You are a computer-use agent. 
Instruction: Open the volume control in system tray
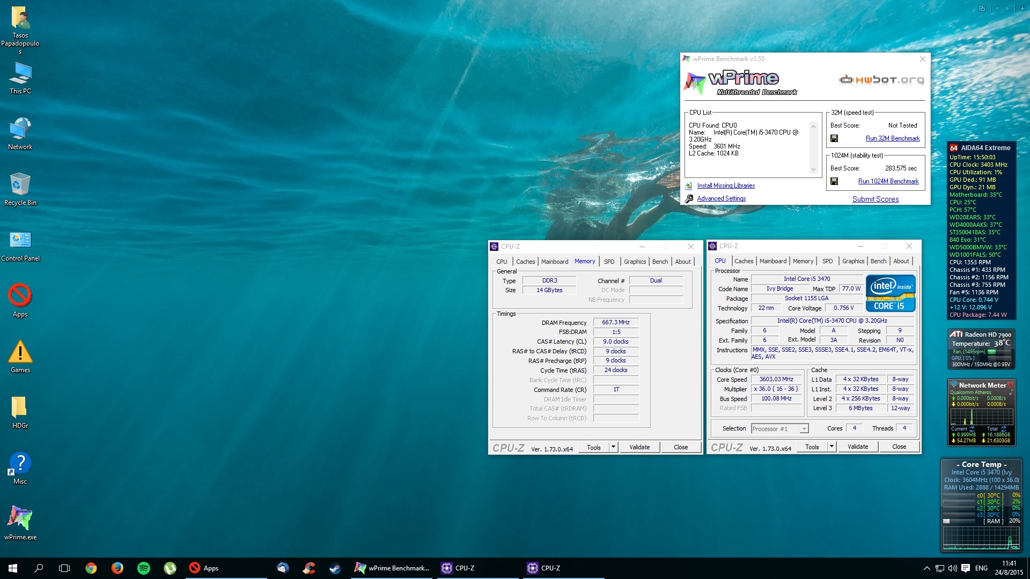953,568
